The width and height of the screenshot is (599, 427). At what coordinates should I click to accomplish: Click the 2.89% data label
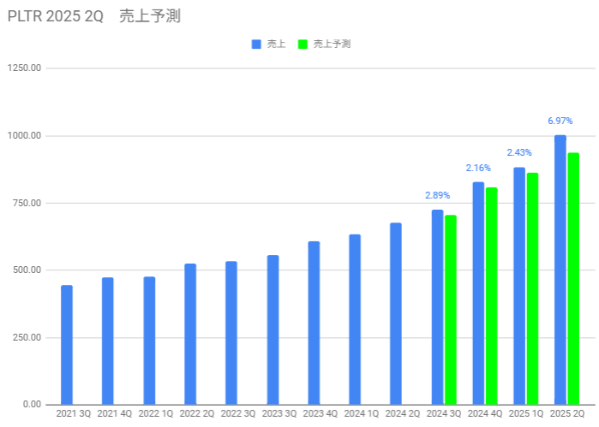coord(437,195)
